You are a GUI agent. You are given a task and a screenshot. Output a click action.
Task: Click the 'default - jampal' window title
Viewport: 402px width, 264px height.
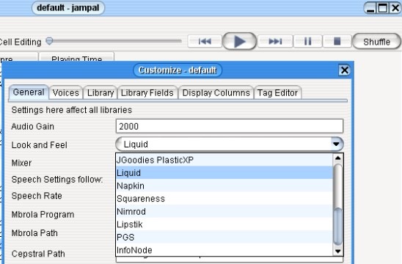coord(68,8)
